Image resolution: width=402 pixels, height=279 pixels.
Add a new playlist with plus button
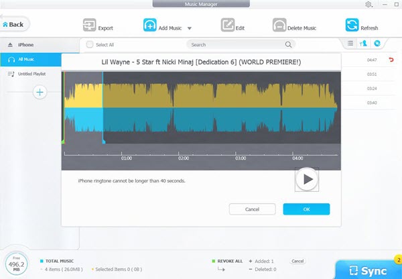(x=40, y=92)
